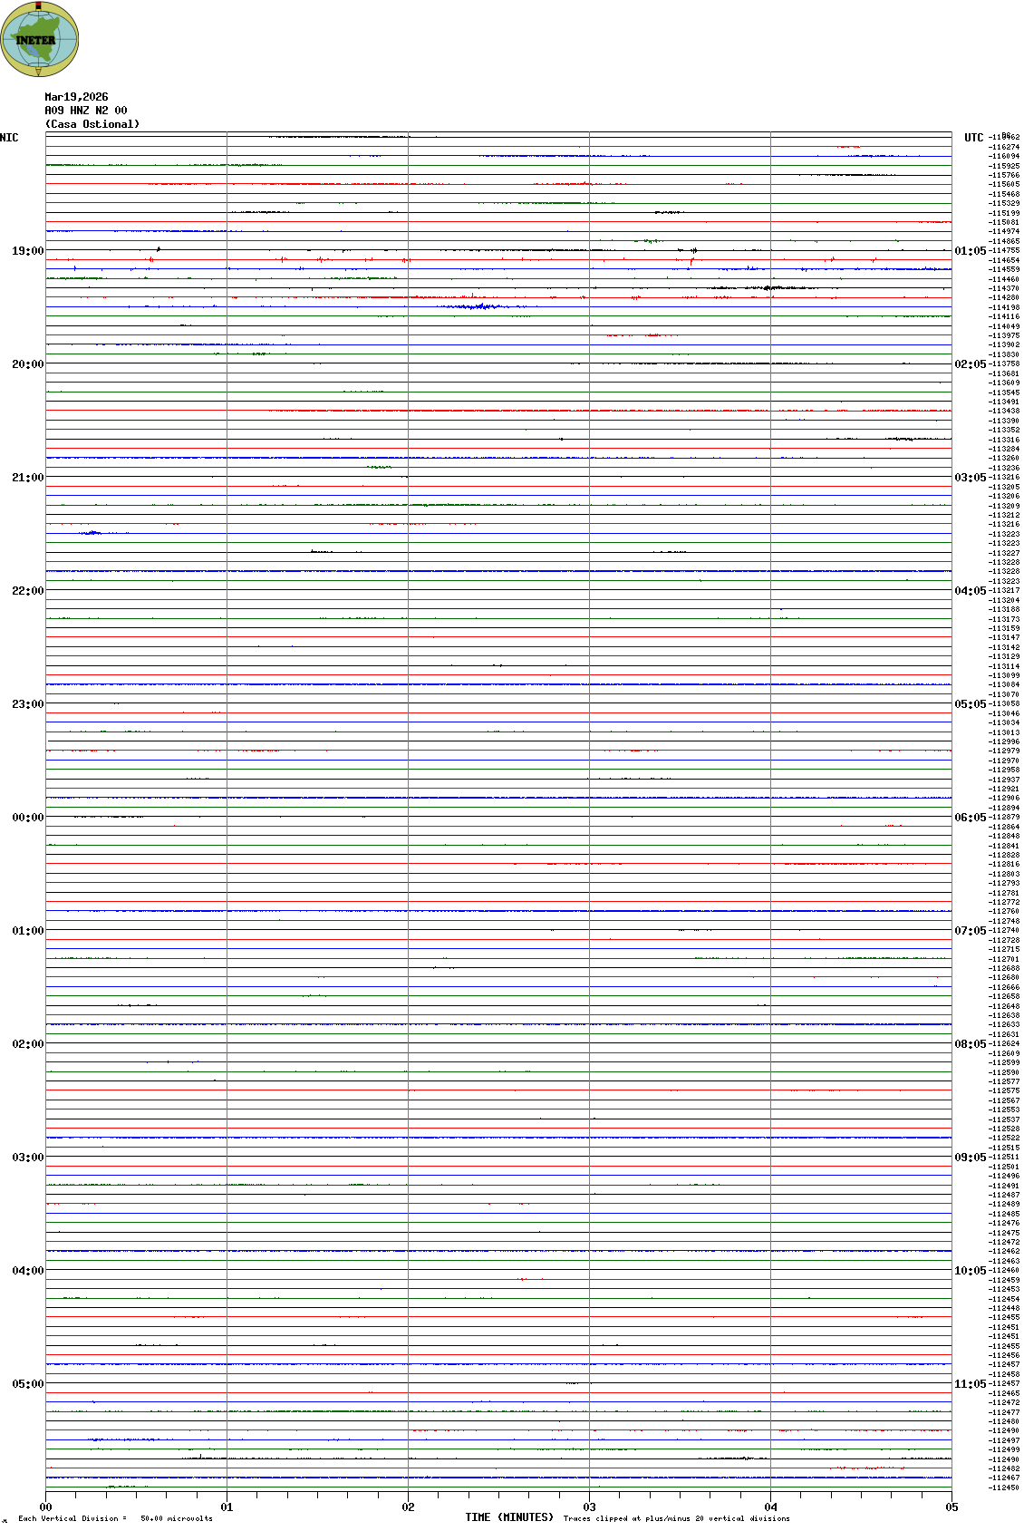Click the 04 minute tick label

770,1507
